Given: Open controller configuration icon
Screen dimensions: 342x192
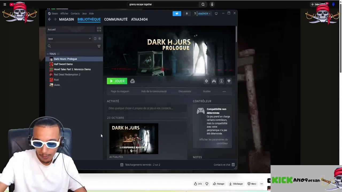Looking at the screenshot, I should (x=214, y=81).
